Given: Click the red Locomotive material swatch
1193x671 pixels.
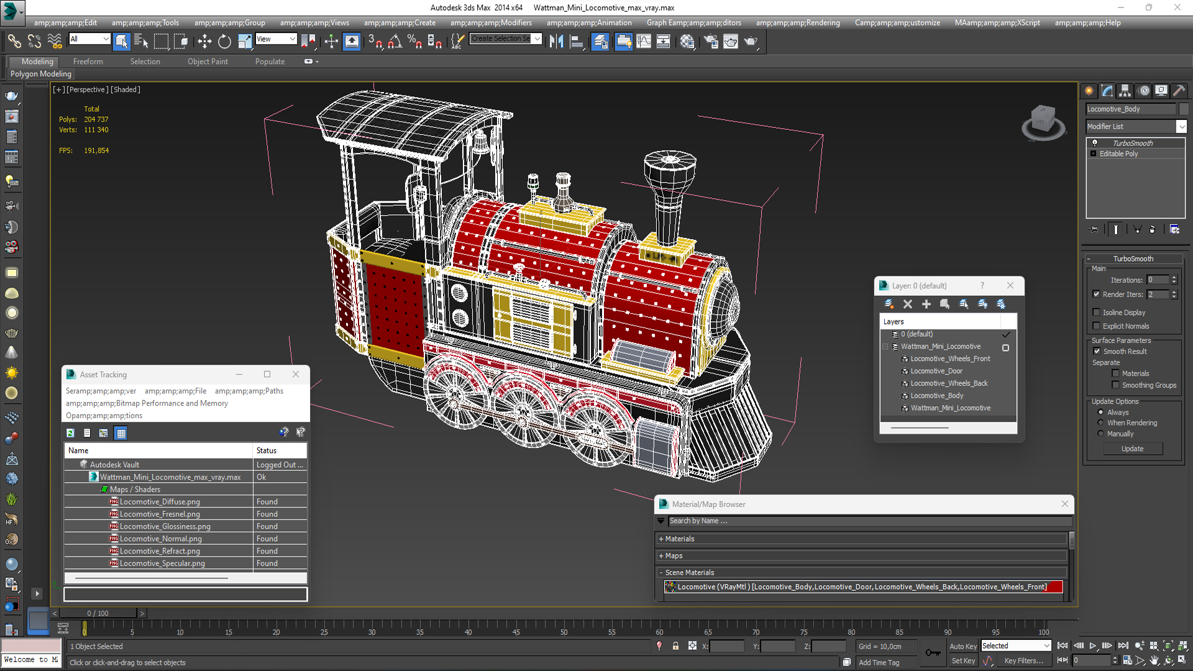Looking at the screenshot, I should point(1055,587).
